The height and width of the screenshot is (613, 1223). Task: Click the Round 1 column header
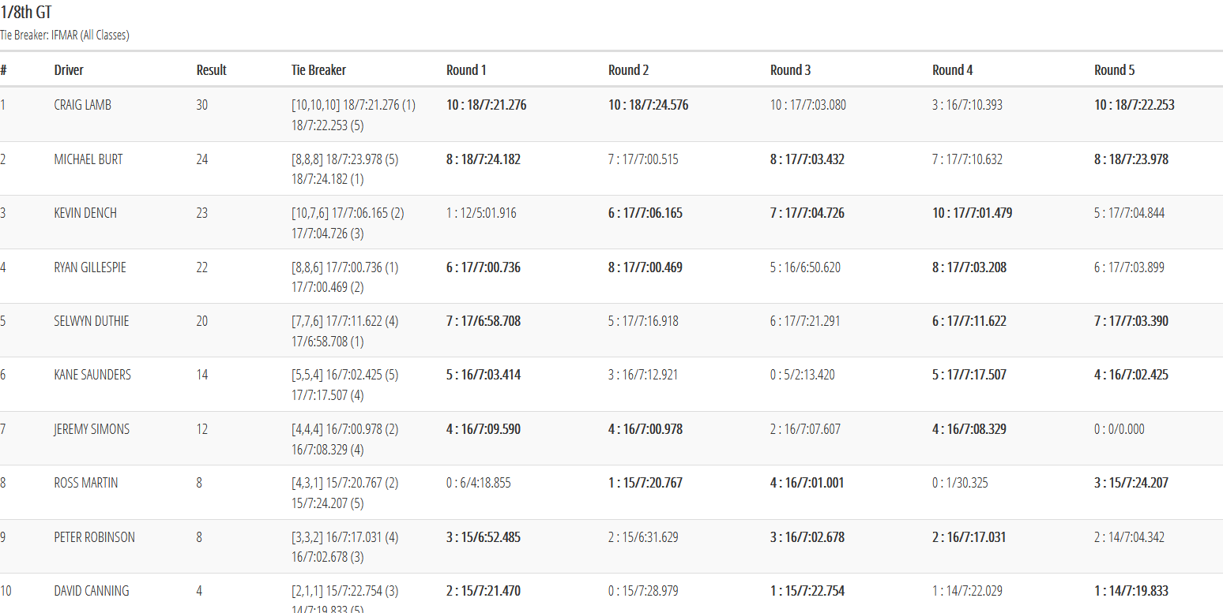tap(467, 70)
